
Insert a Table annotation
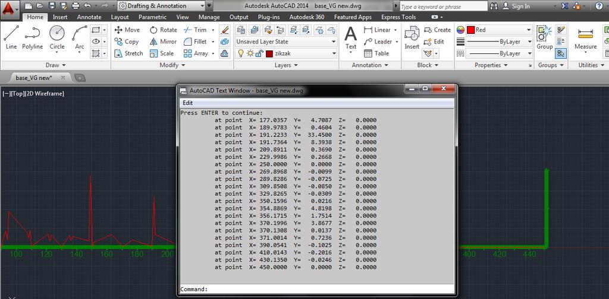[376, 53]
